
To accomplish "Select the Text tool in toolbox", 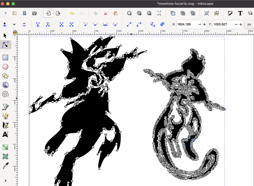I will pos(5,135).
